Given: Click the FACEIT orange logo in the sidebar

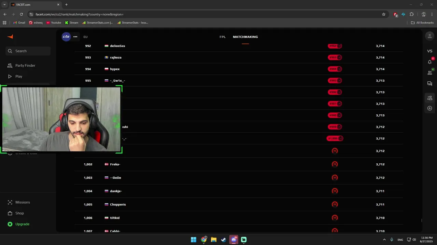Looking at the screenshot, I should click(x=10, y=37).
